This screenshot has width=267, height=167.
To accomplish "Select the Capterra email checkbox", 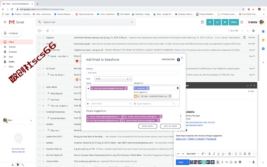I will pyautogui.click(x=39, y=38).
